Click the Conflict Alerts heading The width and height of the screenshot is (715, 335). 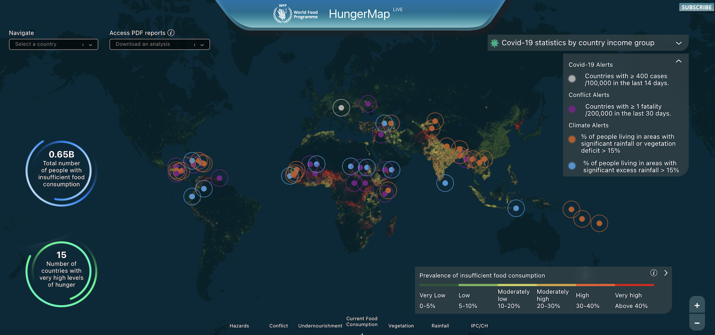(x=589, y=95)
